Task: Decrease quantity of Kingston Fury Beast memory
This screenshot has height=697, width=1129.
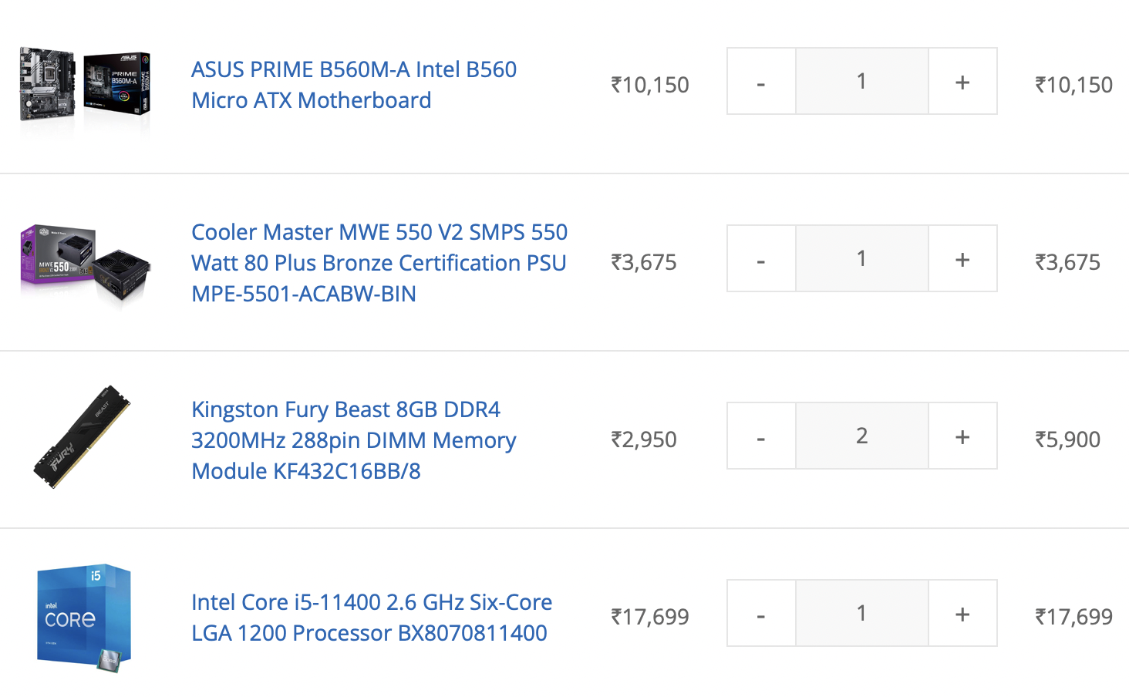Action: point(761,436)
